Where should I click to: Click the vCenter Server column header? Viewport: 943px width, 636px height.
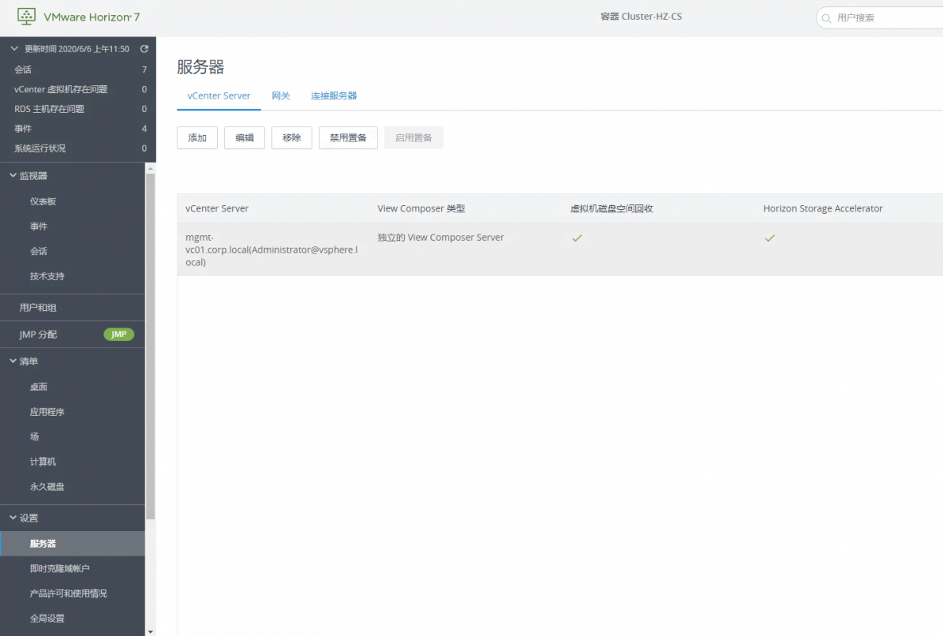(x=217, y=208)
